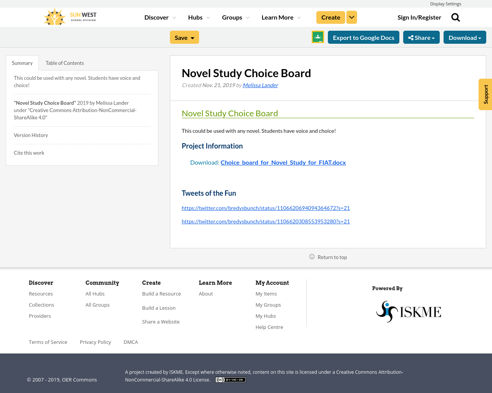Expand the Save dropdown
492x393 pixels.
point(184,37)
